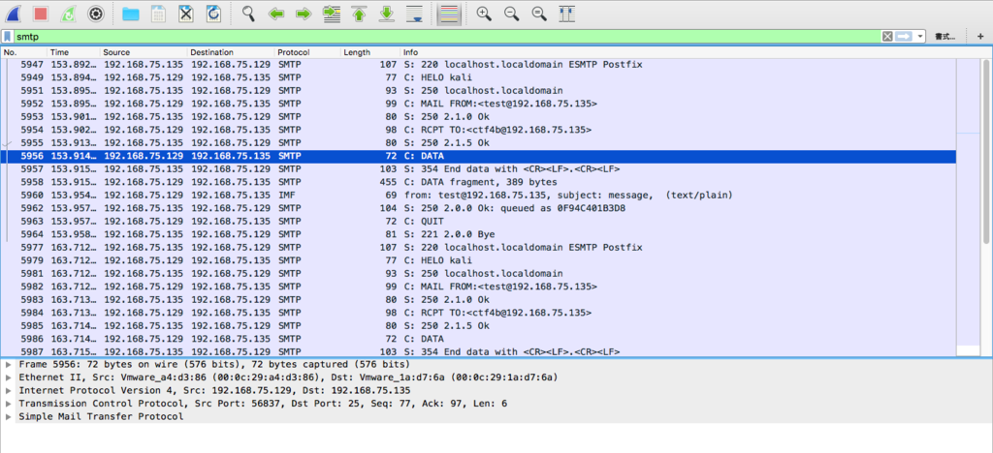The height and width of the screenshot is (453, 993).
Task: Go to specified packet icon
Action: pyautogui.click(x=332, y=14)
